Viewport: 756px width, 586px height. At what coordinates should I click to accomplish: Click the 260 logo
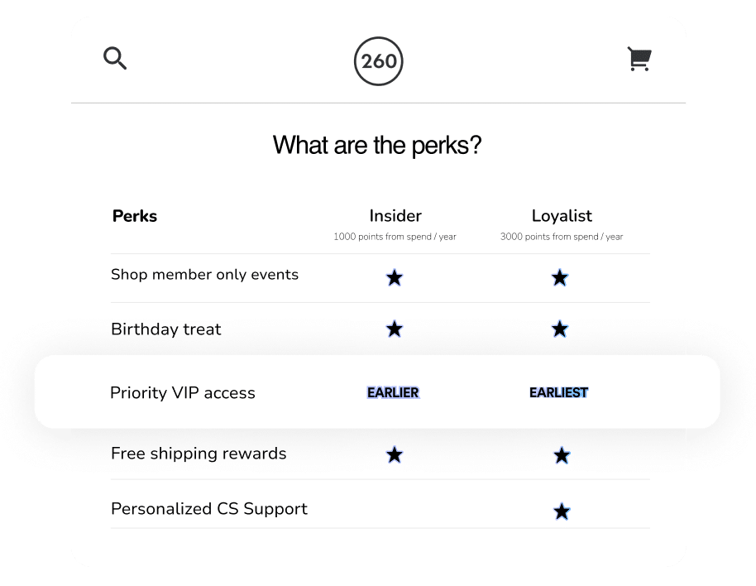379,61
